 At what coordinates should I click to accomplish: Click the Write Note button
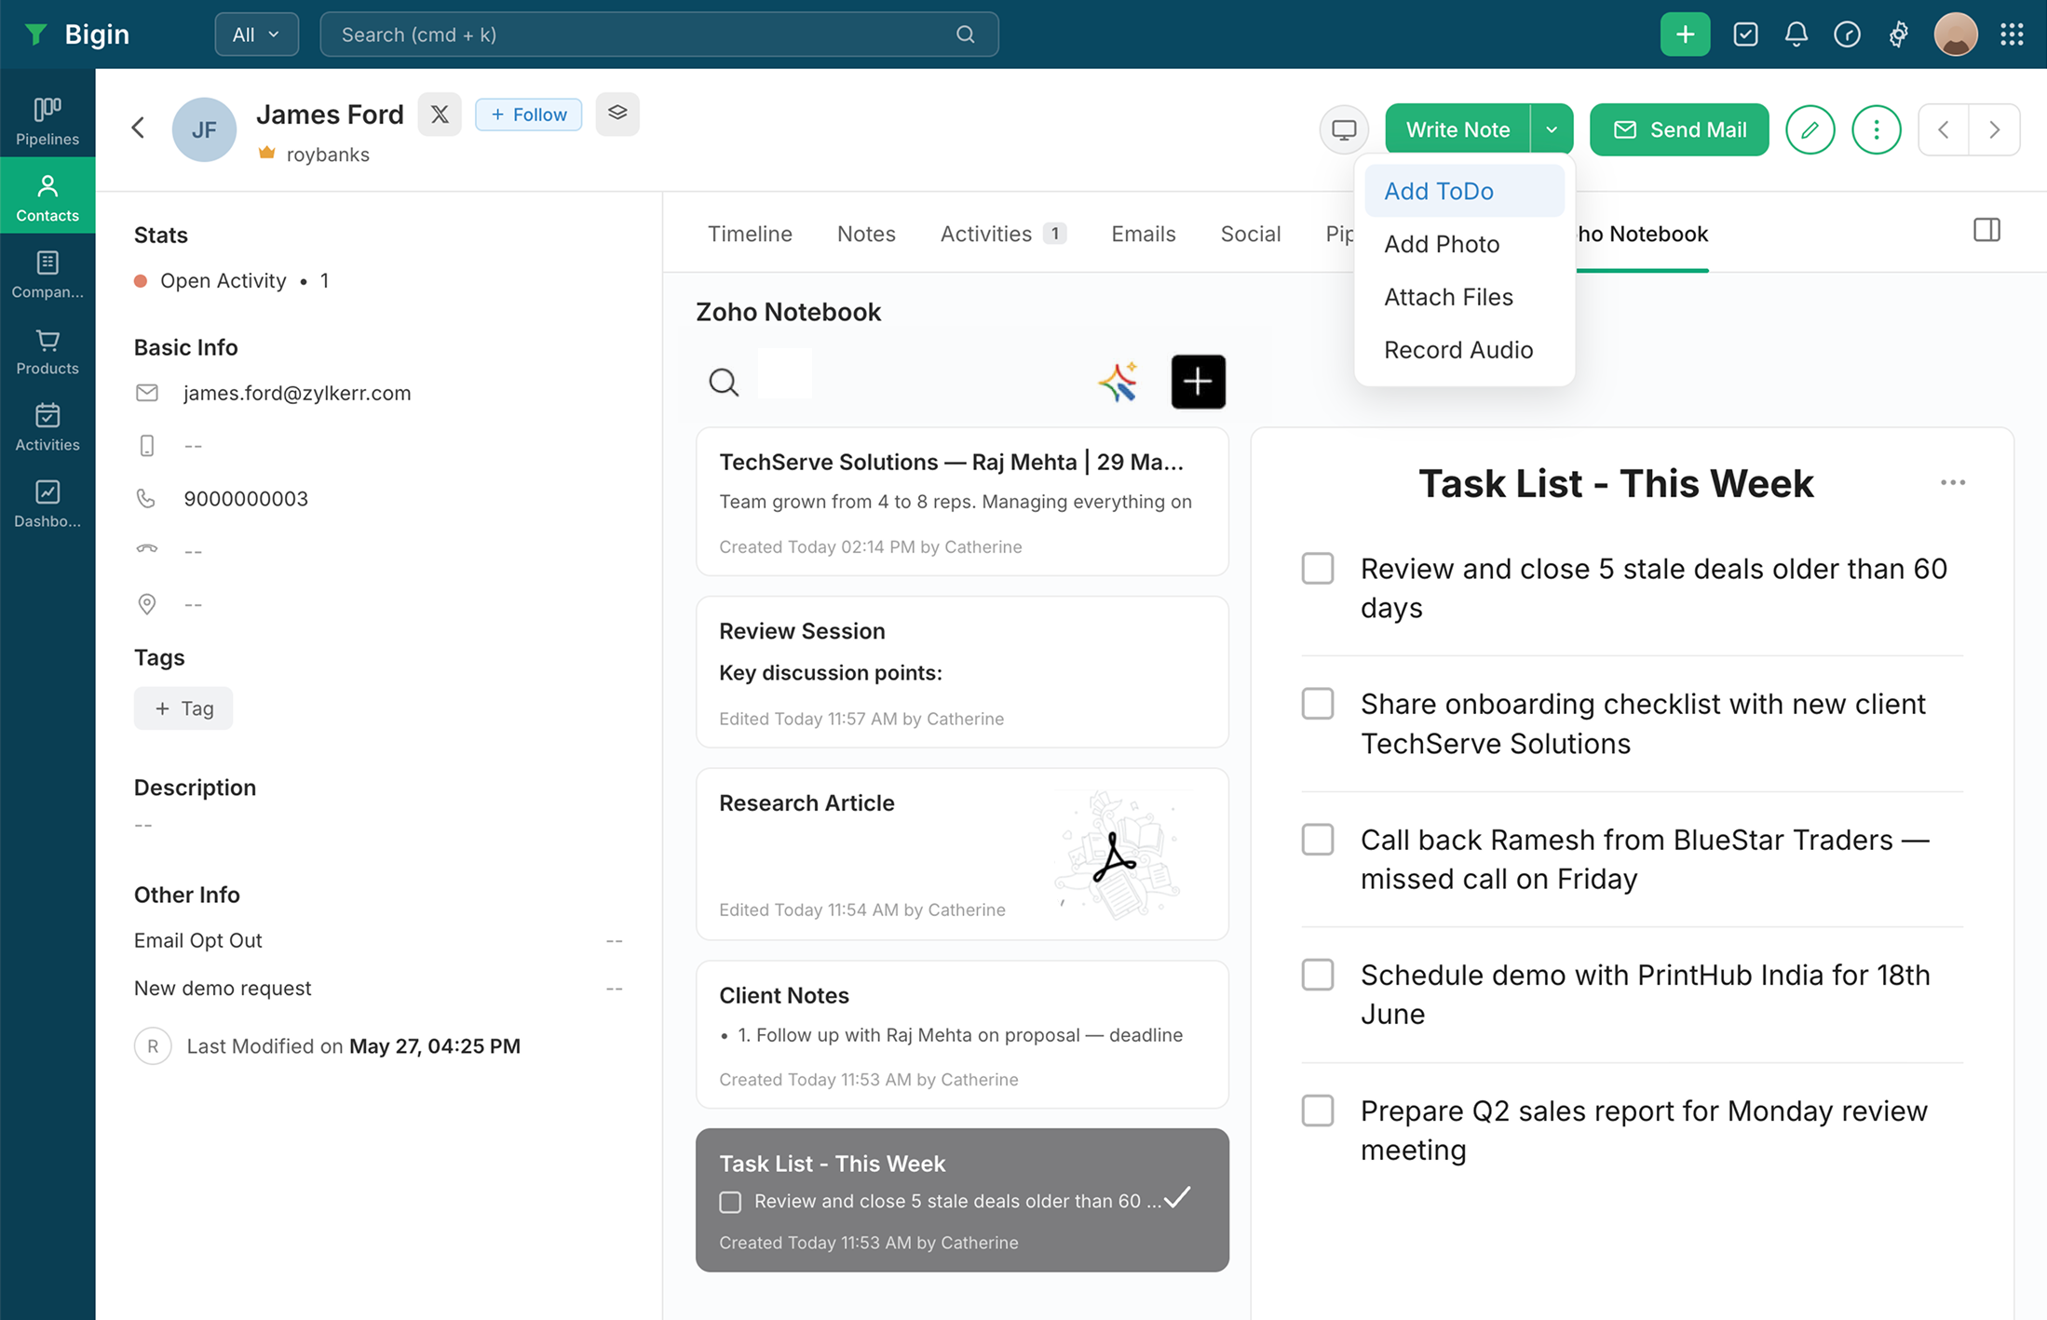pos(1457,129)
